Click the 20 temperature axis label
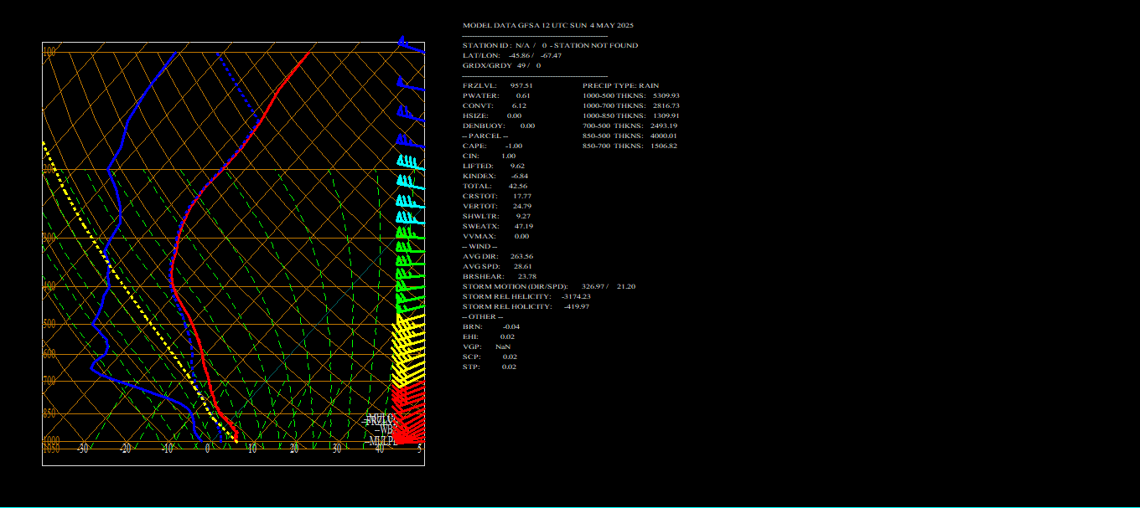1140x508 pixels. tap(294, 449)
